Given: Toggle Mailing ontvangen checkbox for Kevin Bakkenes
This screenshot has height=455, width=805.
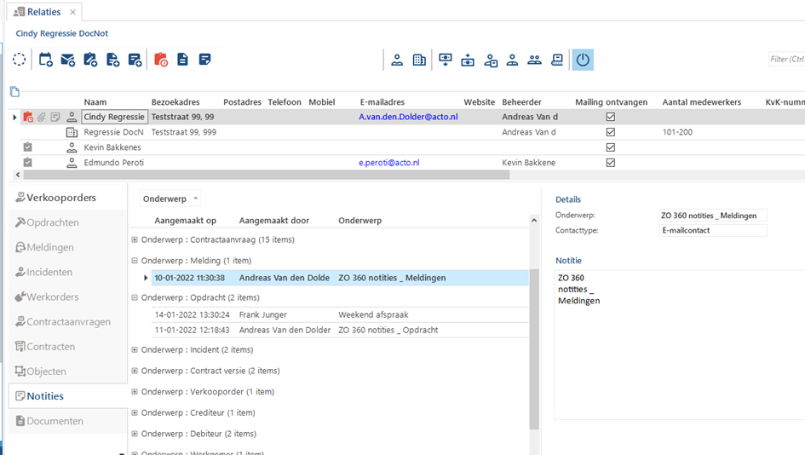Looking at the screenshot, I should pos(611,147).
